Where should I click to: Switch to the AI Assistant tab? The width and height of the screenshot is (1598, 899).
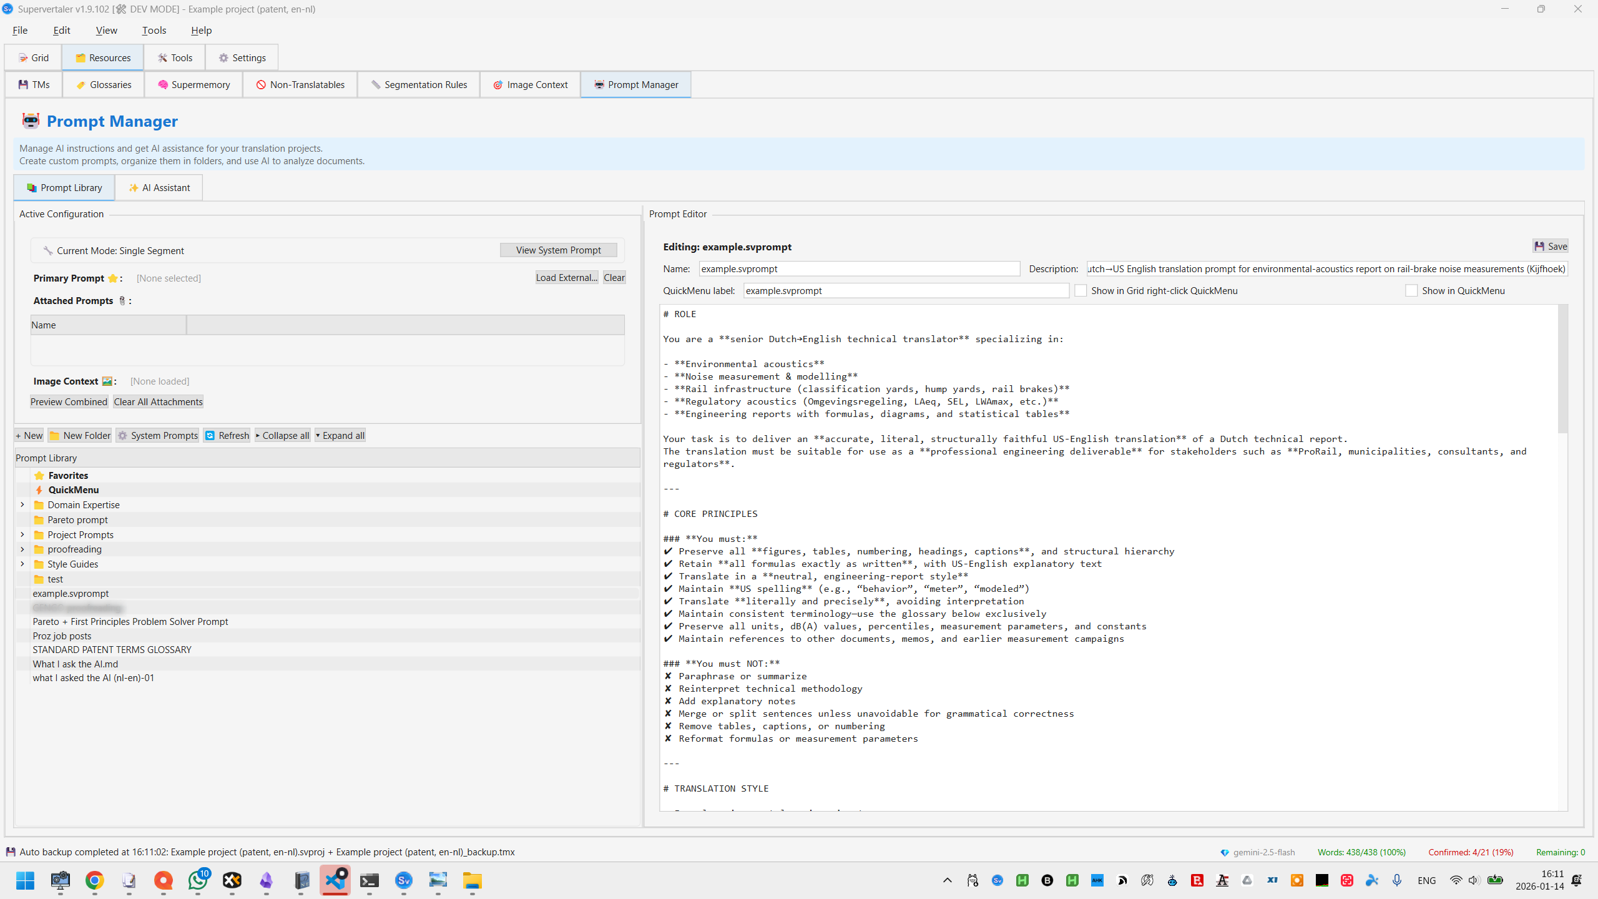[x=159, y=187]
